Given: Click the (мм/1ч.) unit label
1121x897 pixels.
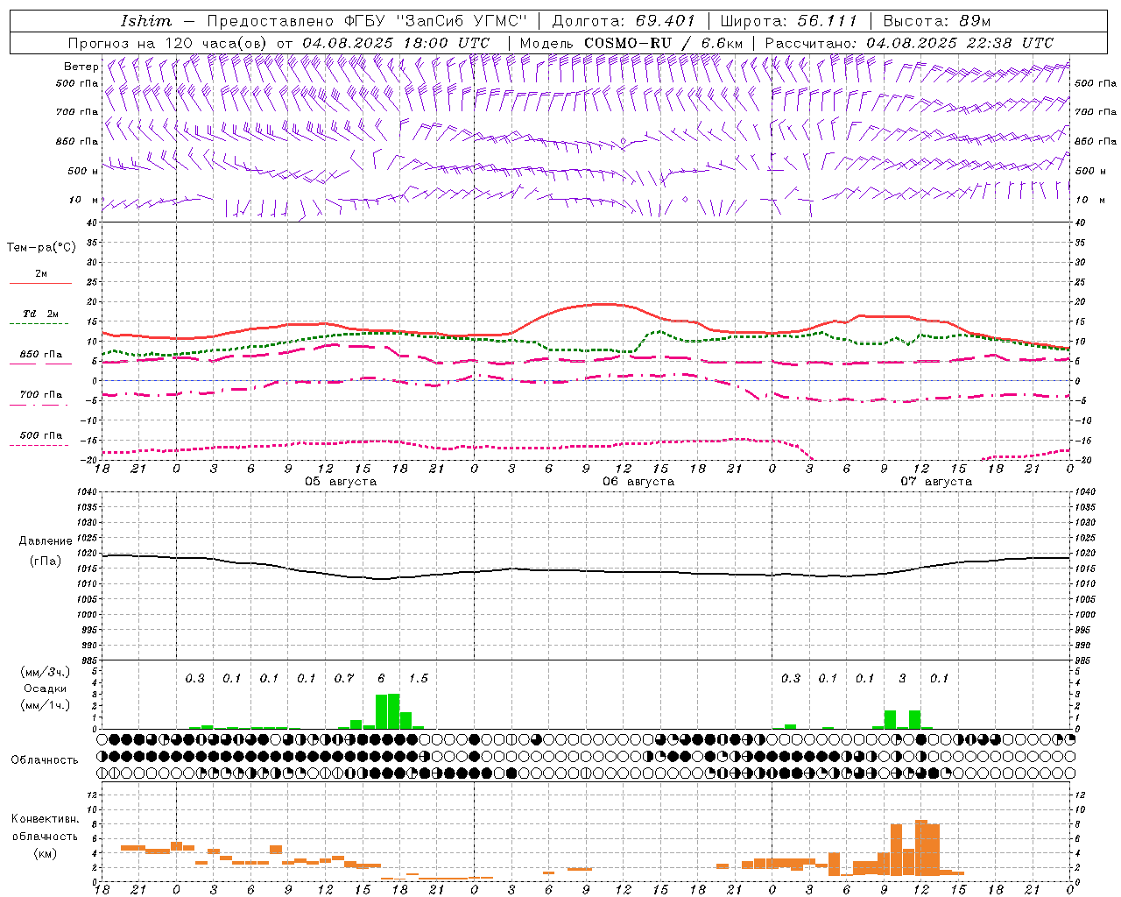Looking at the screenshot, I should 45,705.
